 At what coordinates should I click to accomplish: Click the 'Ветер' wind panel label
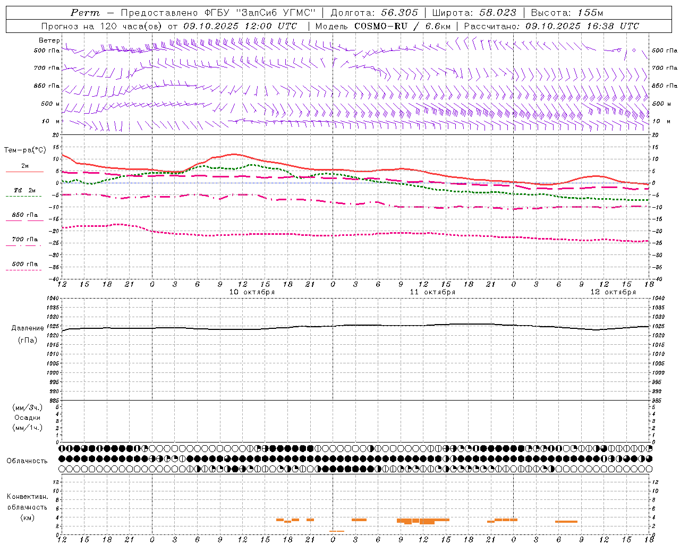49,40
